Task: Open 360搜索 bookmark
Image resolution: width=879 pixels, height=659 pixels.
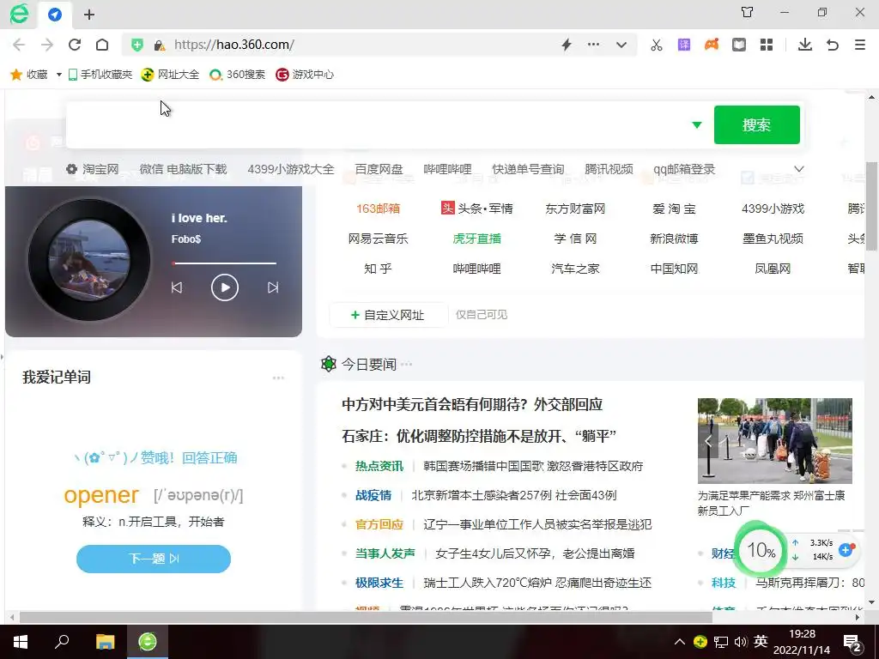Action: pyautogui.click(x=237, y=74)
